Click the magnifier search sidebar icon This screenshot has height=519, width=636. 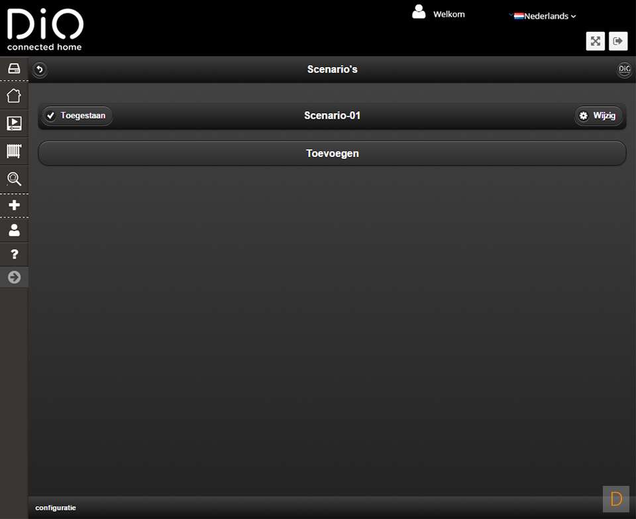point(14,178)
